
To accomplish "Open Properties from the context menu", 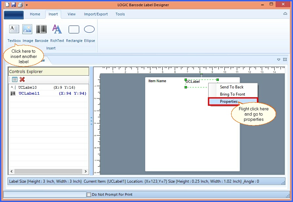I will [233, 101].
